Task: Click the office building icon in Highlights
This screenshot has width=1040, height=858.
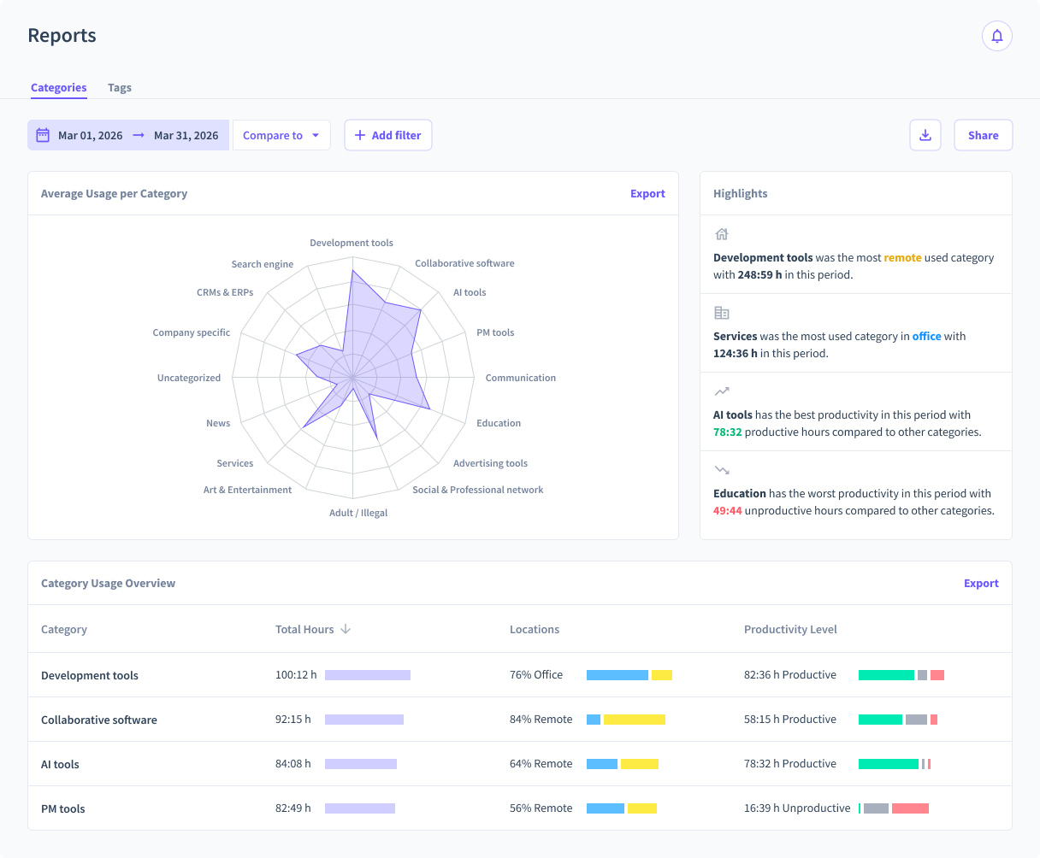Action: (721, 313)
